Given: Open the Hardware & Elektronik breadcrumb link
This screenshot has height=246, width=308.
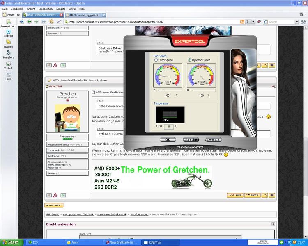Looking at the screenshot, I should [112, 214].
